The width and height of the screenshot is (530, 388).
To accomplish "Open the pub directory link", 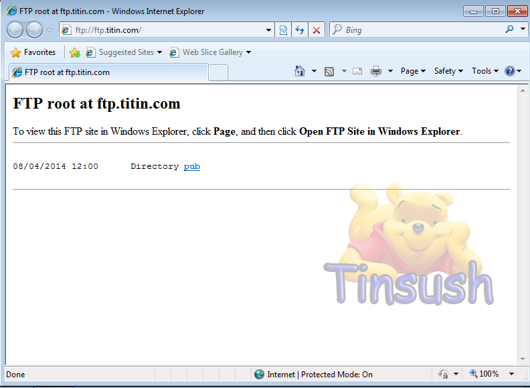I will (192, 167).
